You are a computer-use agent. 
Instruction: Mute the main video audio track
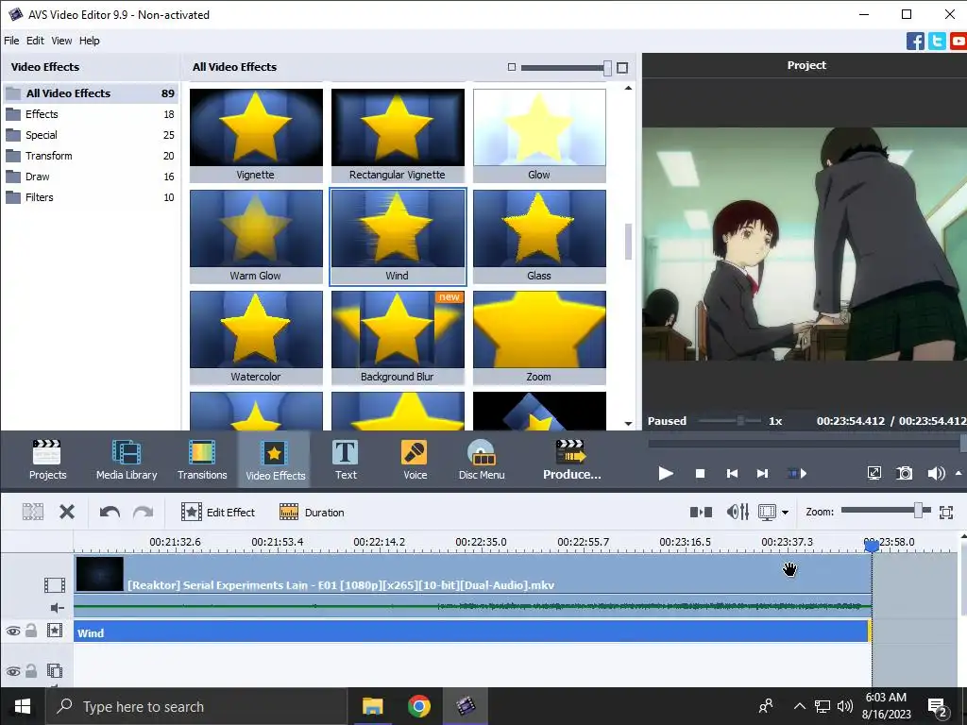pos(57,608)
